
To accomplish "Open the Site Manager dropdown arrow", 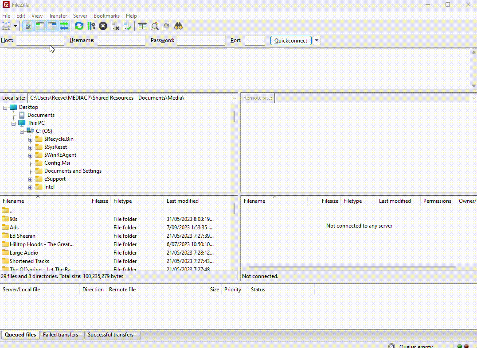I will 15,26.
